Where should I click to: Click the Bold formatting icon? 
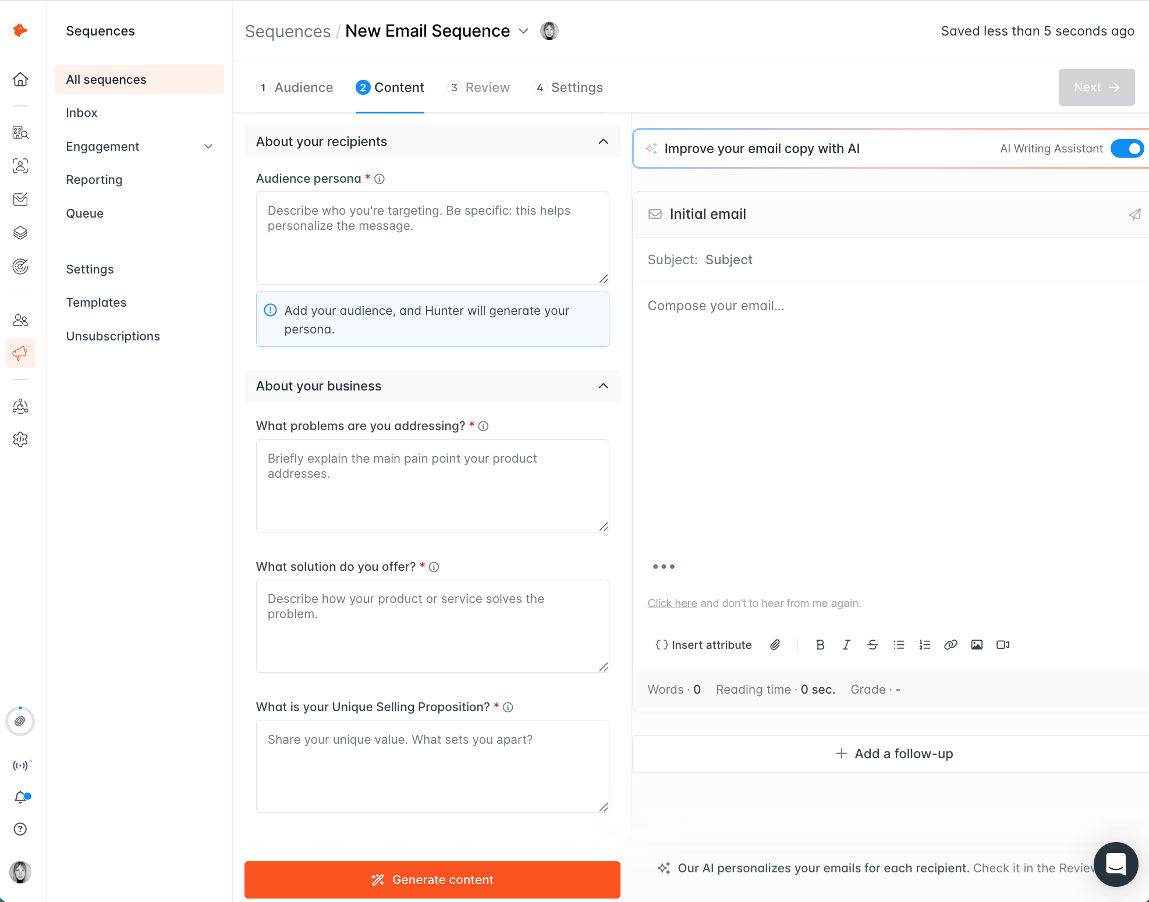pyautogui.click(x=820, y=645)
